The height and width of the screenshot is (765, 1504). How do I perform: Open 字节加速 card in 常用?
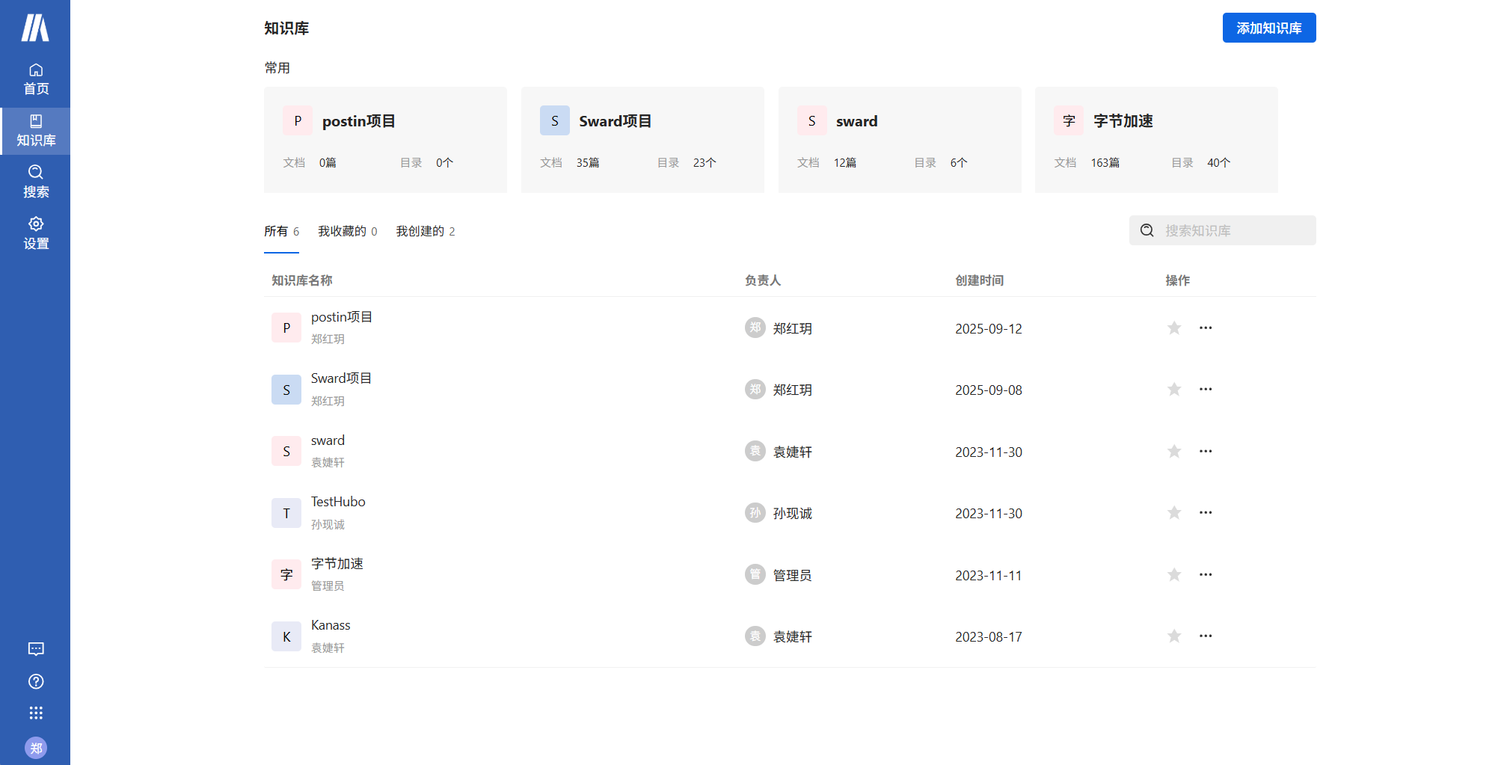click(x=1156, y=140)
